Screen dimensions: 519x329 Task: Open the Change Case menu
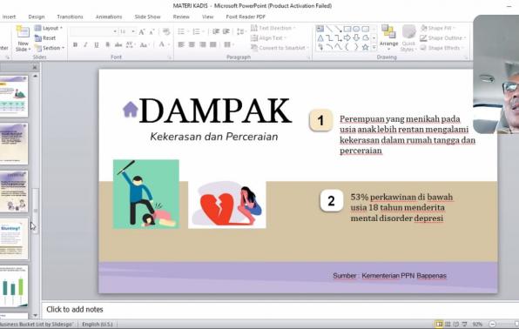tap(145, 44)
